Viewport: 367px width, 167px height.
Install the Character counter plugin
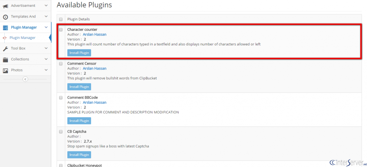(x=79, y=53)
